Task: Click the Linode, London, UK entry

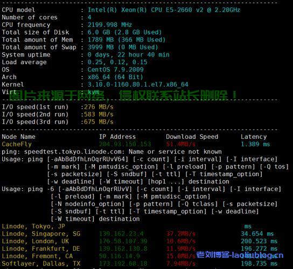Action: pyautogui.click(x=36, y=242)
